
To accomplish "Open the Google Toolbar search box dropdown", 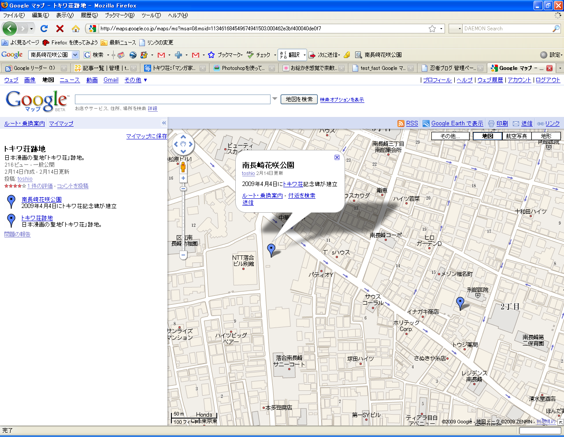I will pos(75,55).
